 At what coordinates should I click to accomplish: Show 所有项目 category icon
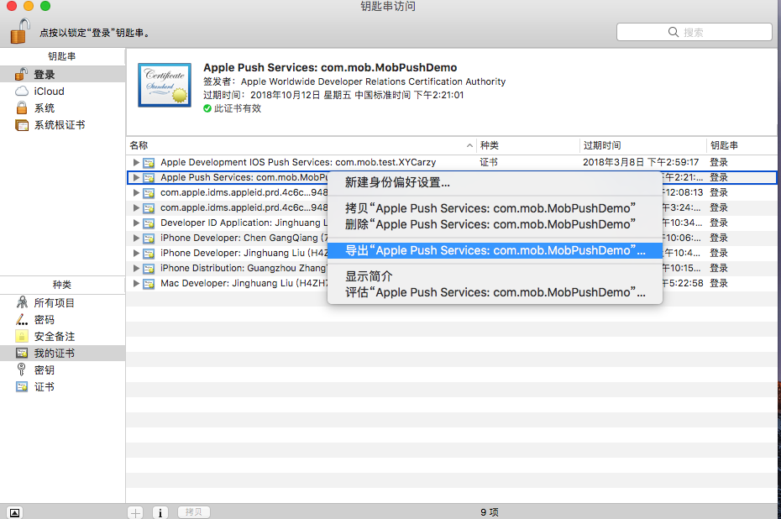point(22,302)
